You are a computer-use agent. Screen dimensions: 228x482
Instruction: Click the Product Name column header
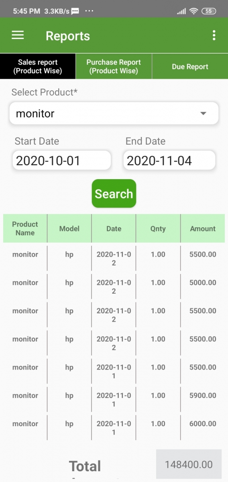(25, 229)
